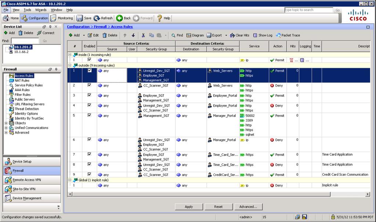This screenshot has height=222, width=376.
Task: Open the Export dropdown arrow
Action: (226, 35)
